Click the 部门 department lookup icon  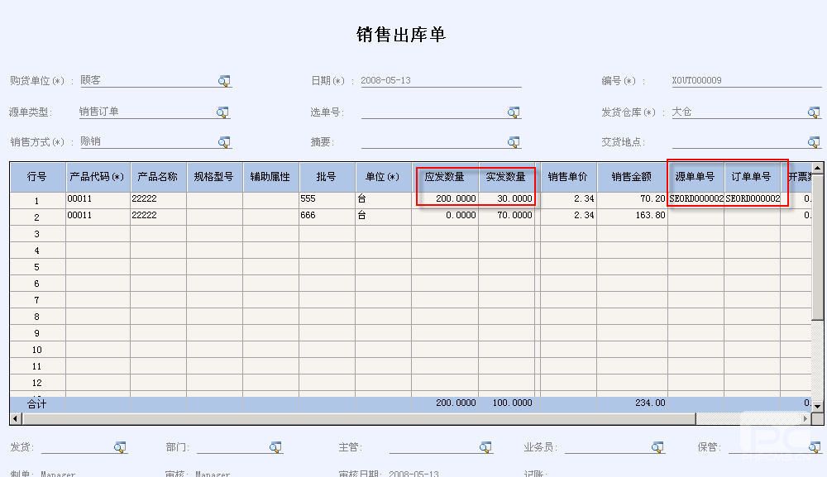[x=275, y=447]
